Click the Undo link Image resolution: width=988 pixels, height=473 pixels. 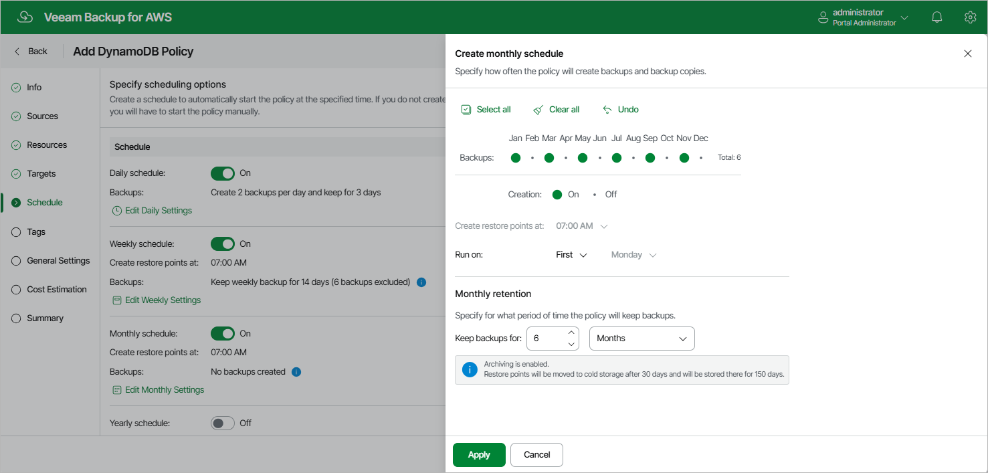628,110
